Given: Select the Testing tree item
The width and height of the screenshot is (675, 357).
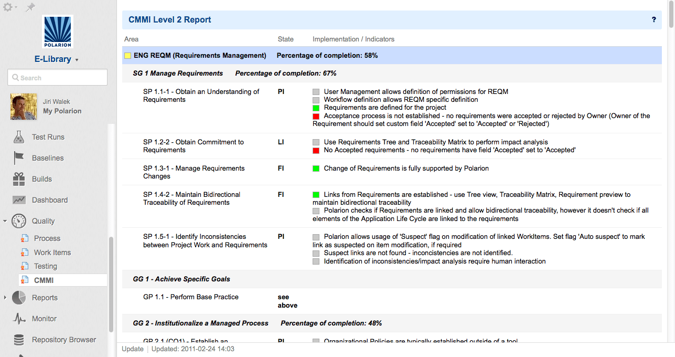Looking at the screenshot, I should point(46,266).
